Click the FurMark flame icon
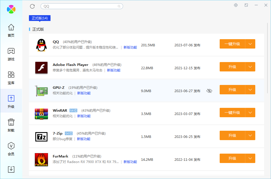Viewport: 271px width, 179px height. click(41, 159)
